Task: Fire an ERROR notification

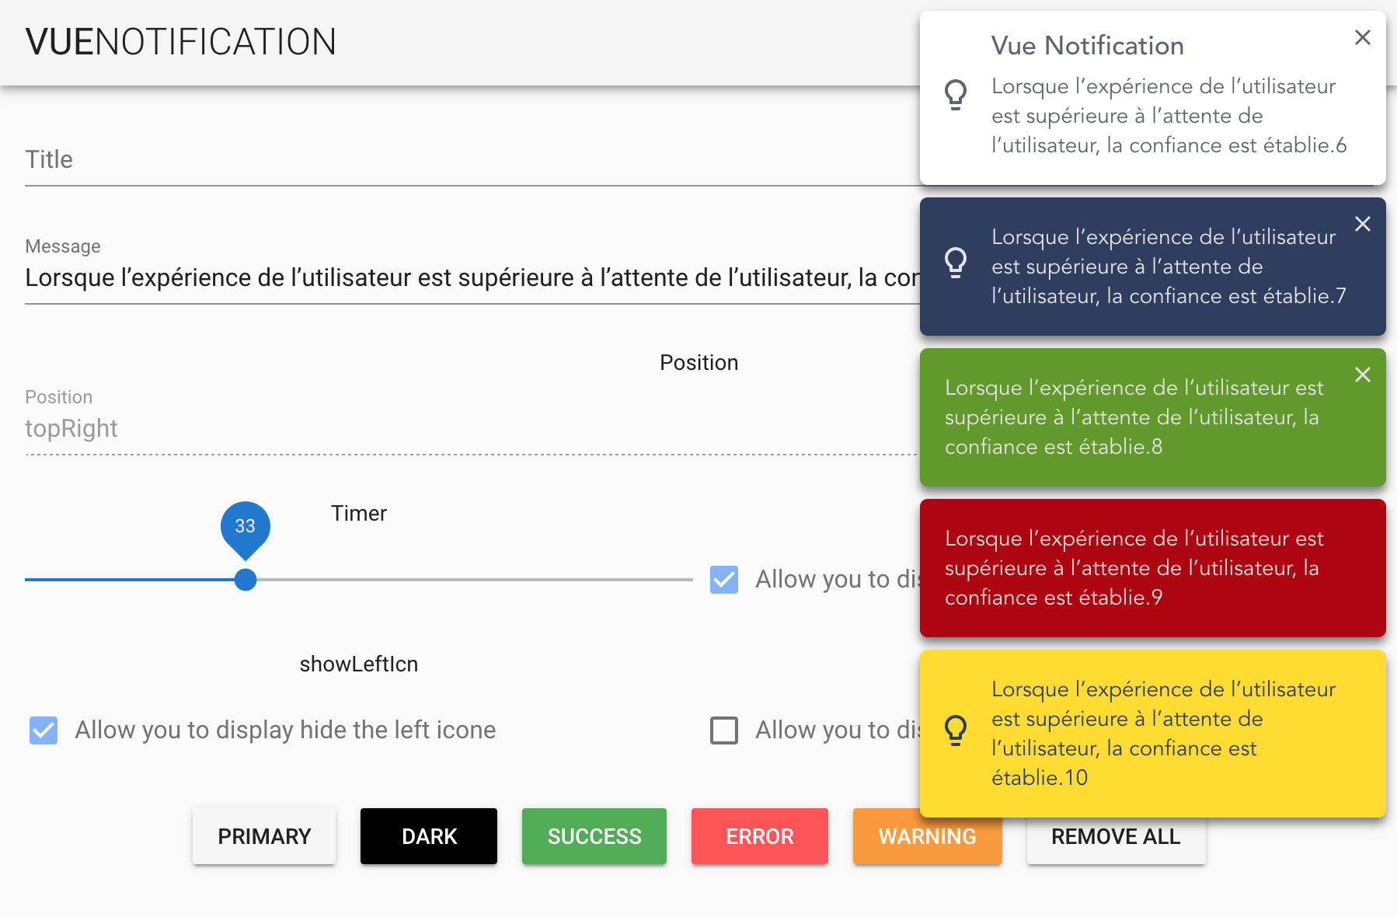Action: (x=759, y=836)
